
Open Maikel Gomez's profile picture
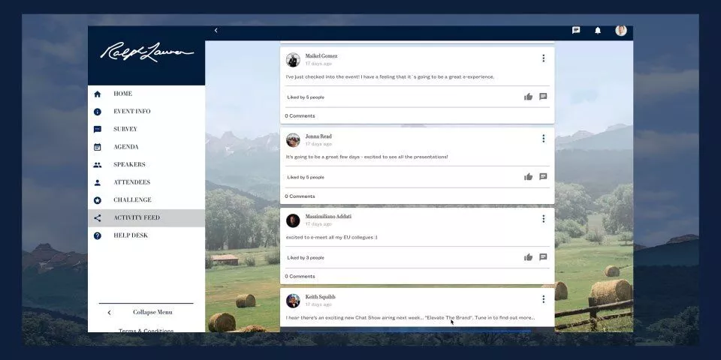293,60
